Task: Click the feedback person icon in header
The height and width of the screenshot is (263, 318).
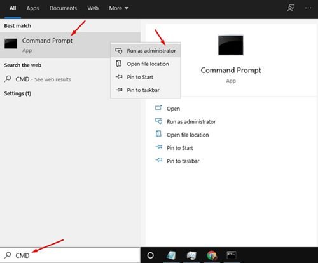Action: pos(291,8)
